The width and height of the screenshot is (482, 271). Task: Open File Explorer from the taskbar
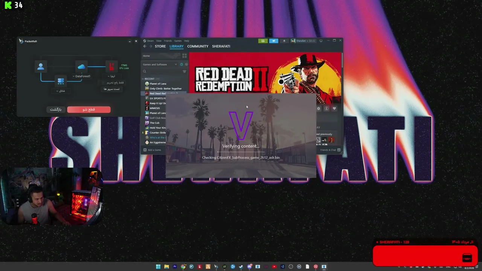(166, 267)
